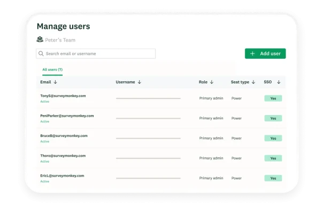Click the SSO column header
Image resolution: width=323 pixels, height=214 pixels.
point(267,82)
